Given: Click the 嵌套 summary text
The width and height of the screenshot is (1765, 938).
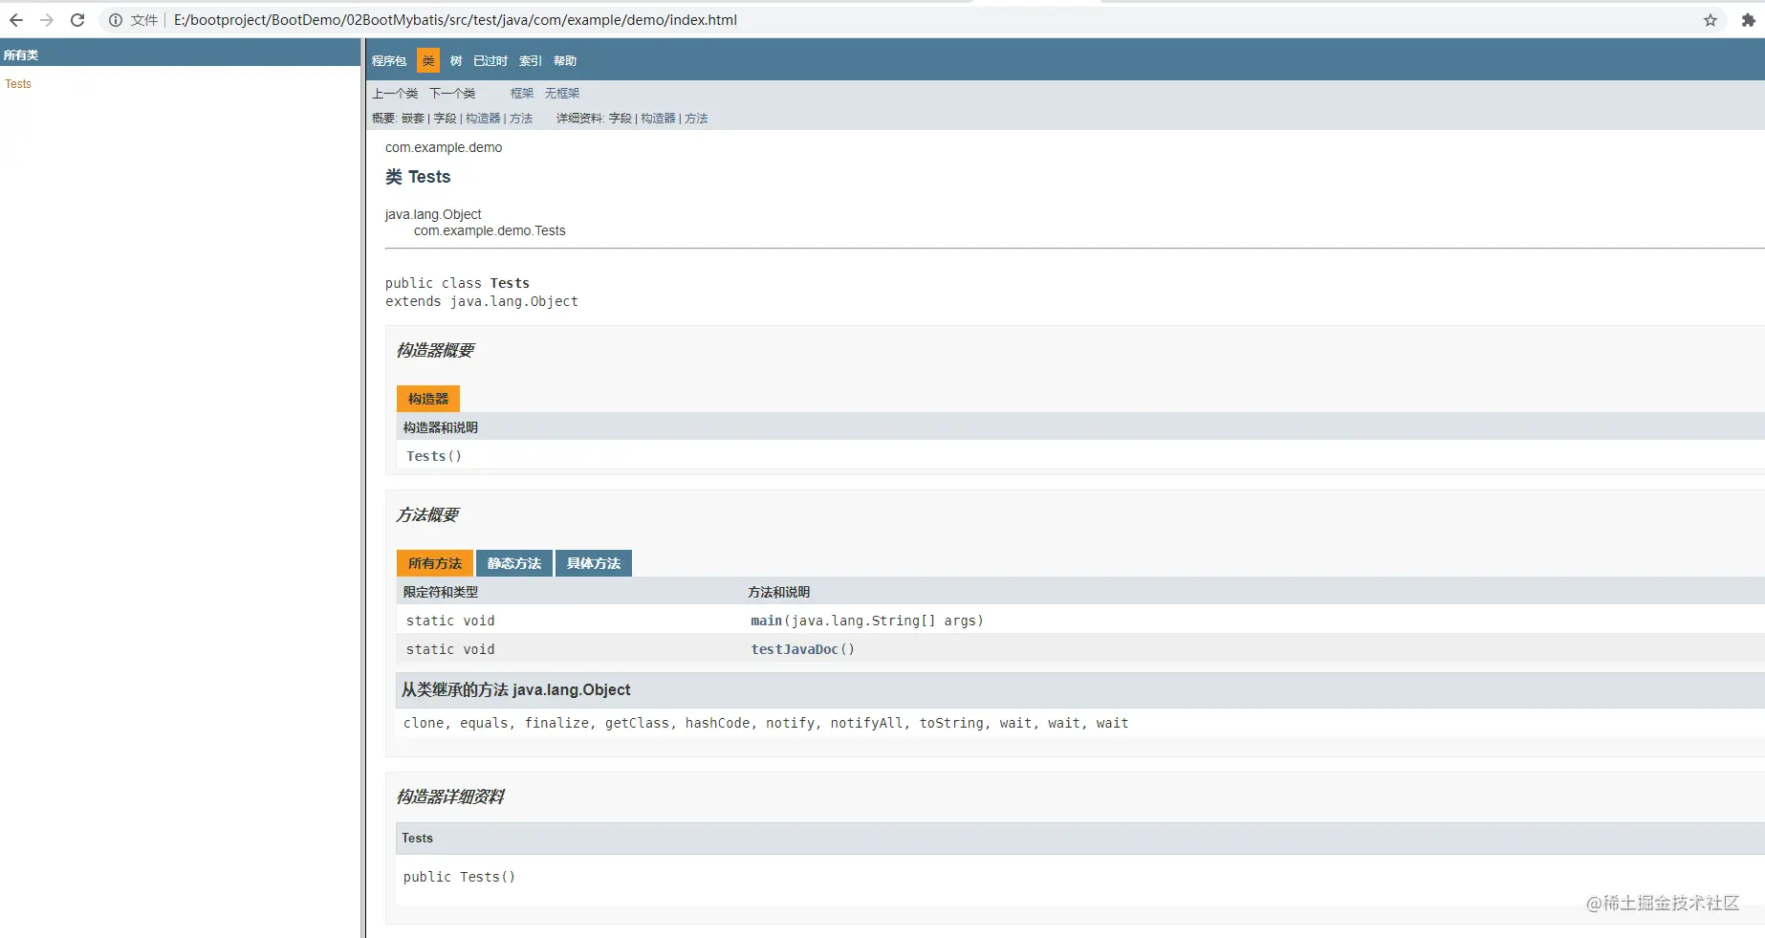Looking at the screenshot, I should (x=413, y=119).
